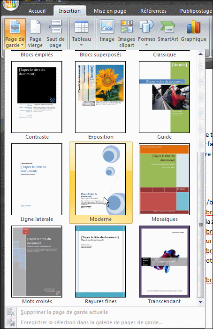Open the Références tab
The height and width of the screenshot is (329, 213).
153,11
